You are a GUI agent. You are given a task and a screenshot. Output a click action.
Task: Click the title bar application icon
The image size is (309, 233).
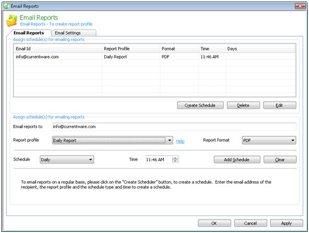pos(6,6)
